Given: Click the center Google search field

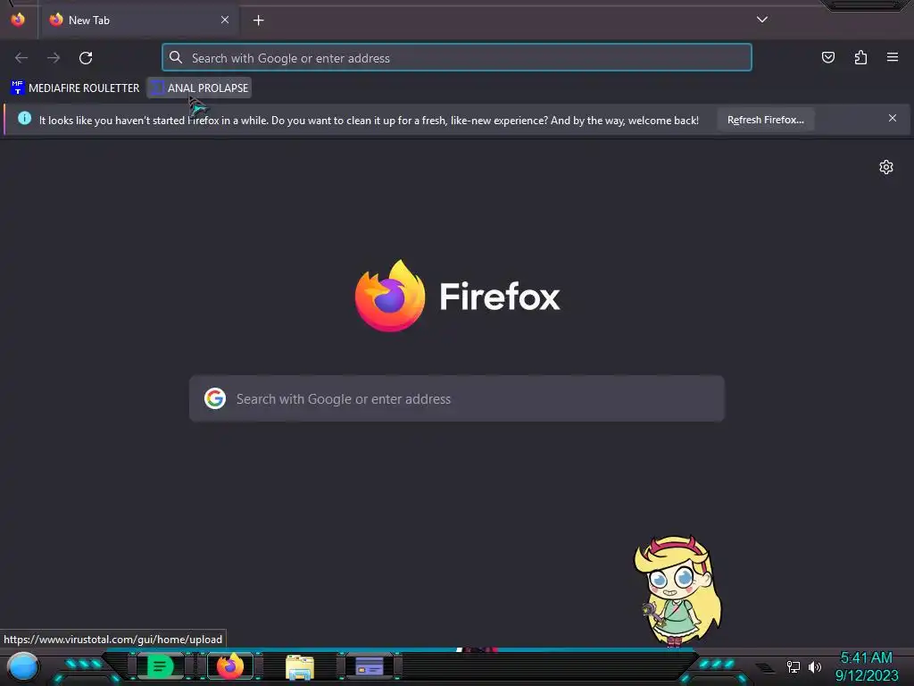Looking at the screenshot, I should click(457, 399).
